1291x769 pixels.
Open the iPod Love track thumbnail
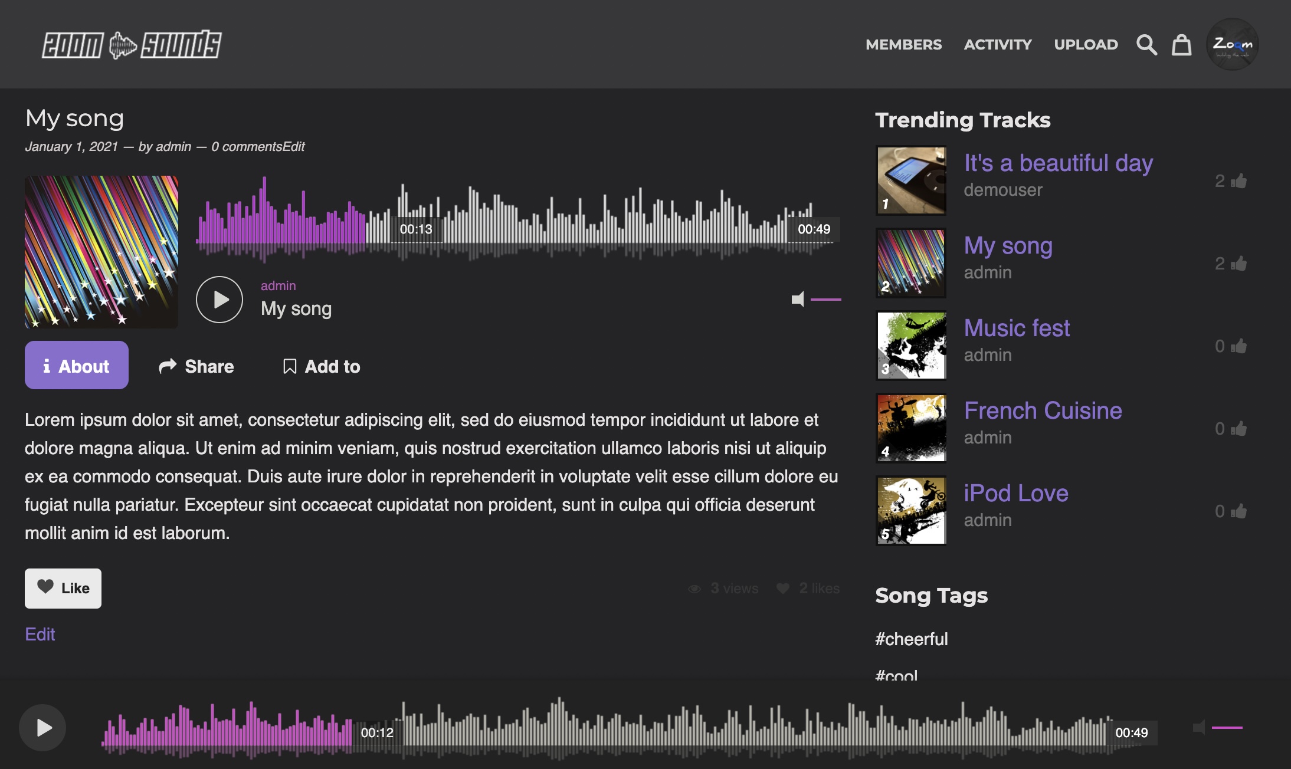[x=912, y=511]
